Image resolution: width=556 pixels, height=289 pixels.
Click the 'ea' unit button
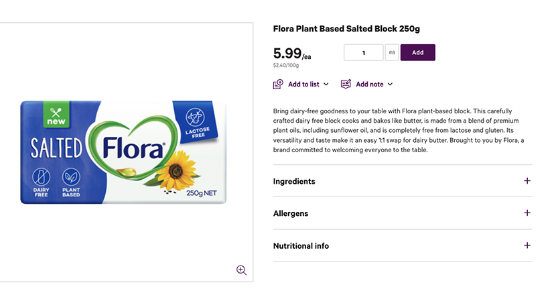(392, 52)
